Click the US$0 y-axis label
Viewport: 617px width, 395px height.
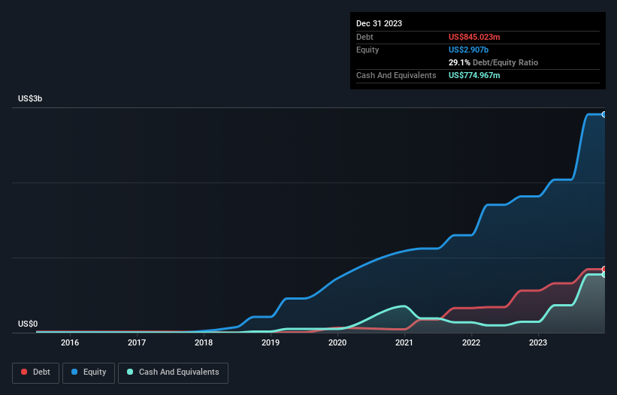coord(28,324)
